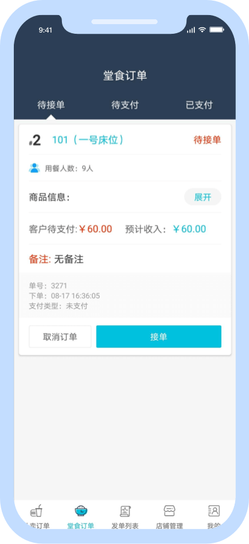249x544 pixels.
Task: Open the 我的 profile icon
Action: tap(214, 511)
